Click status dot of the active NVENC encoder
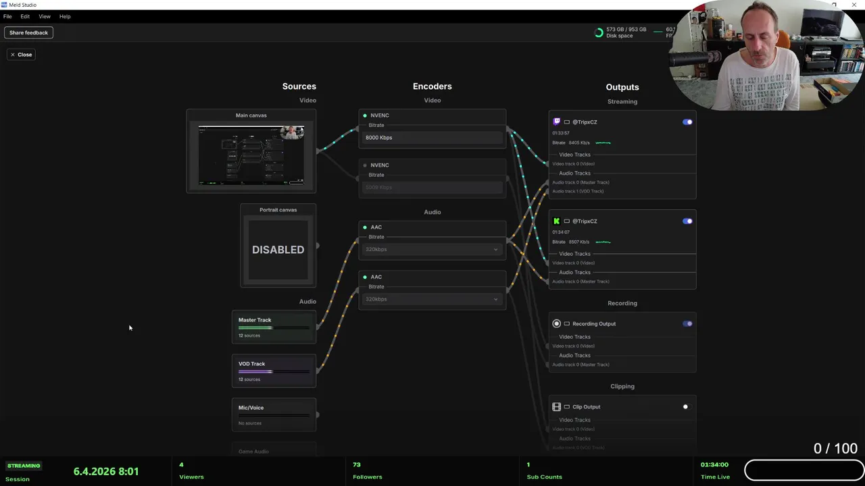The height and width of the screenshot is (486, 865). click(x=365, y=115)
